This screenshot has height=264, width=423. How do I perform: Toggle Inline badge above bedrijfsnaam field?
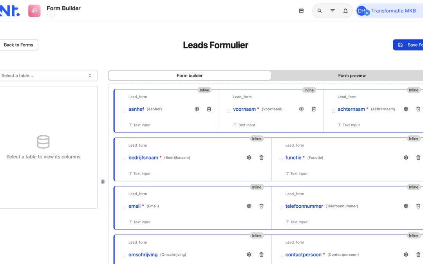point(257,138)
